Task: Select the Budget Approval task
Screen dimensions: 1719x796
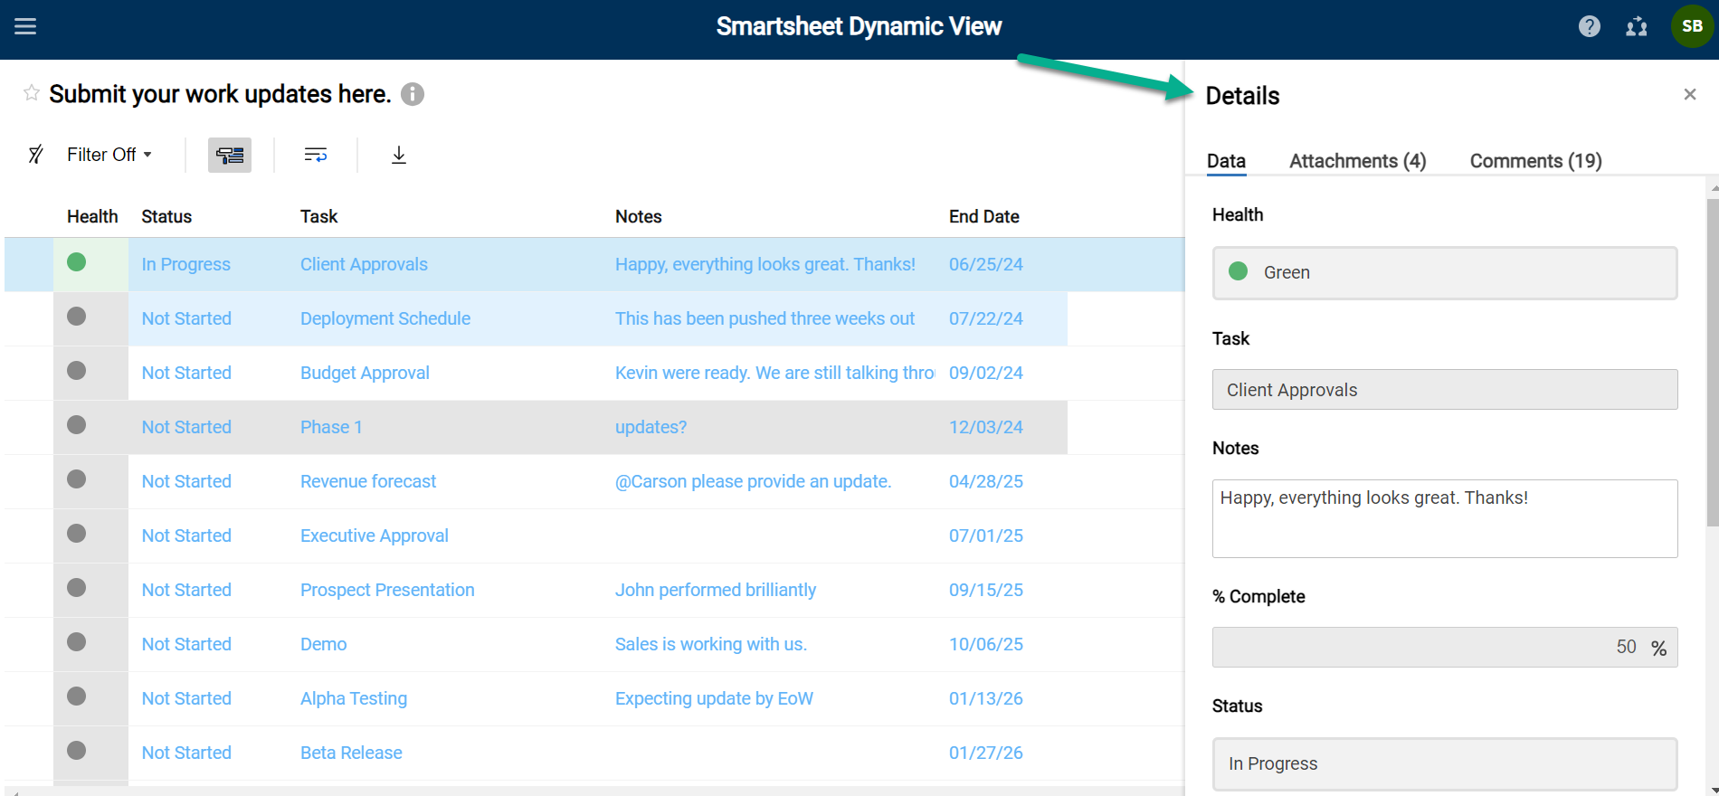Action: (365, 373)
